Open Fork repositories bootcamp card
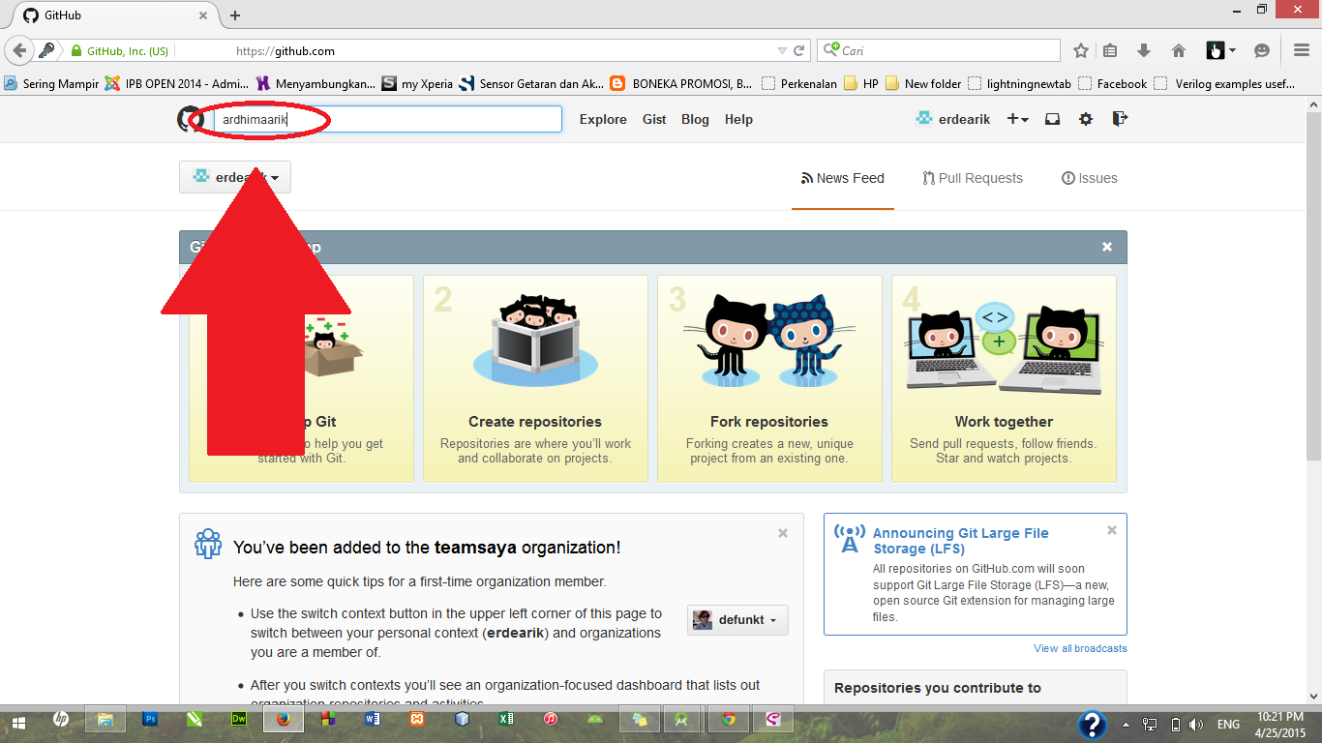1322x743 pixels. click(769, 378)
